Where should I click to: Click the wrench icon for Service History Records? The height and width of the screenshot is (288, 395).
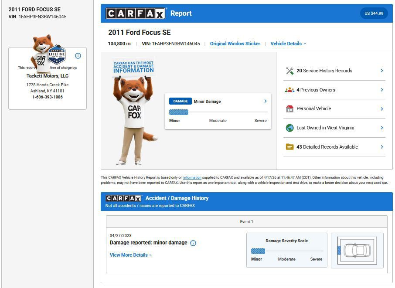click(x=289, y=71)
